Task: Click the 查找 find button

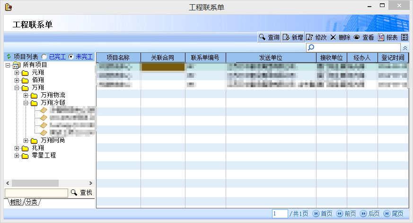Action: [x=81, y=193]
